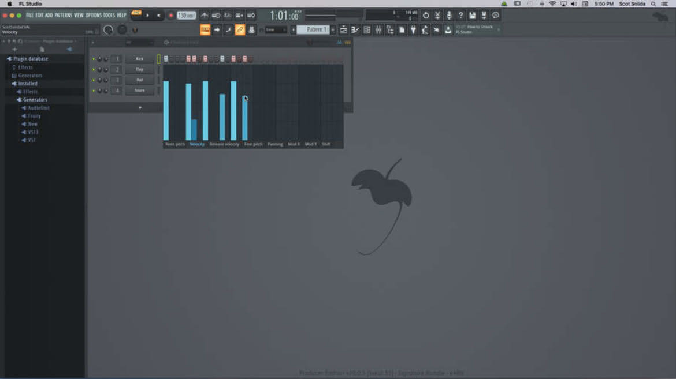Click the plugin picker plug icon
This screenshot has width=676, height=379.
tap(414, 30)
